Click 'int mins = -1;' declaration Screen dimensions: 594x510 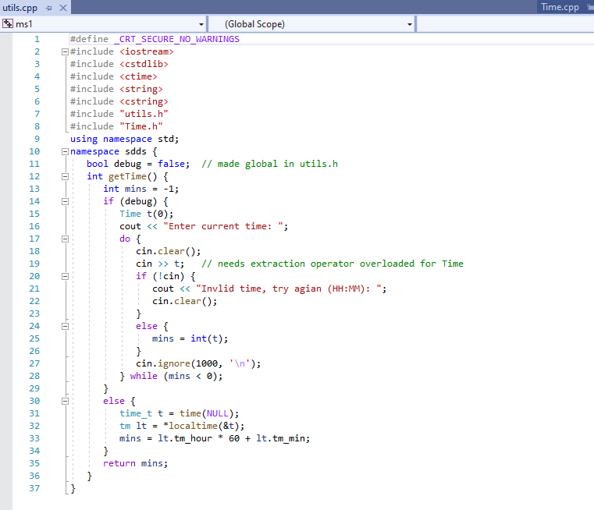point(141,189)
